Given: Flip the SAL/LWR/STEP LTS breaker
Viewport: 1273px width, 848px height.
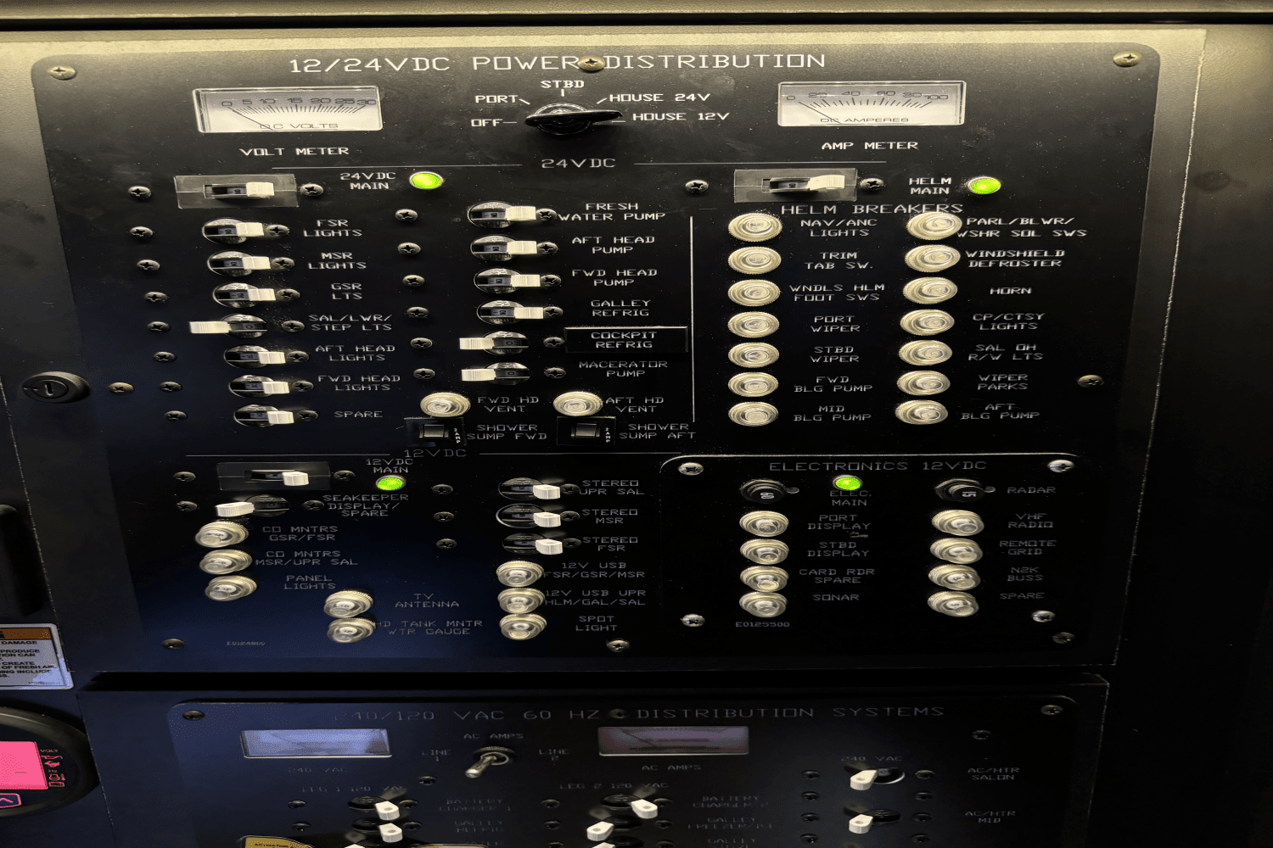Looking at the screenshot, I should [229, 326].
